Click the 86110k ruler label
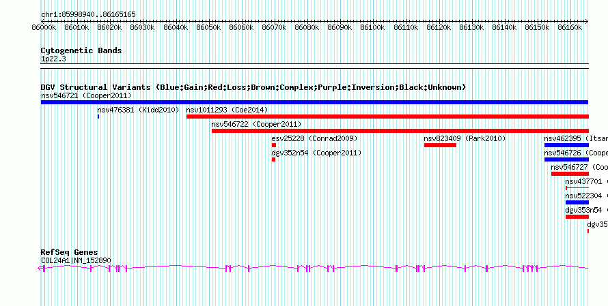 tap(406, 28)
